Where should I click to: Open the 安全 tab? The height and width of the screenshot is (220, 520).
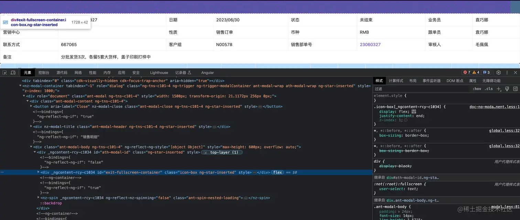(x=136, y=73)
